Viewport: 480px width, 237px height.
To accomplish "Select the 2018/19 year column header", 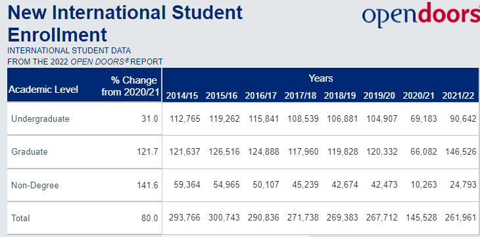I will [340, 95].
